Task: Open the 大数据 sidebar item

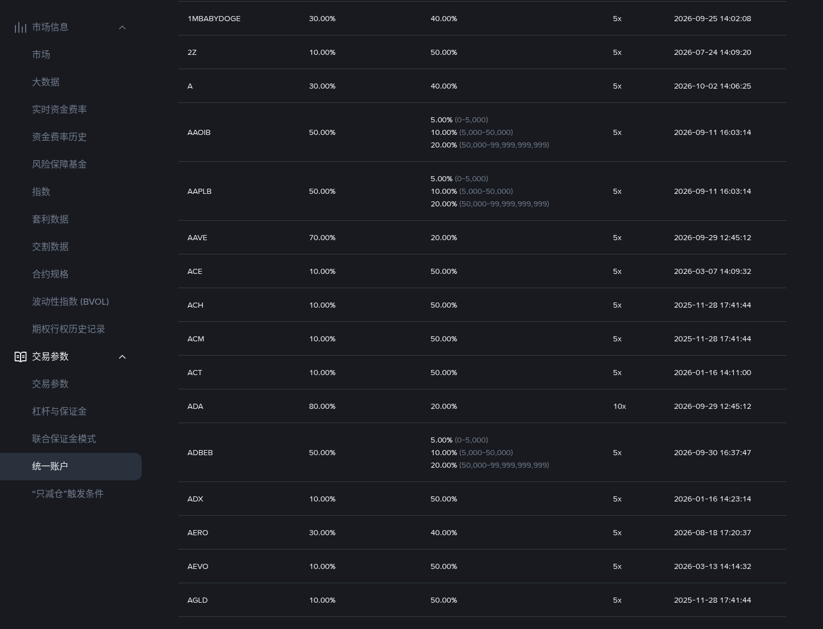Action: (46, 82)
